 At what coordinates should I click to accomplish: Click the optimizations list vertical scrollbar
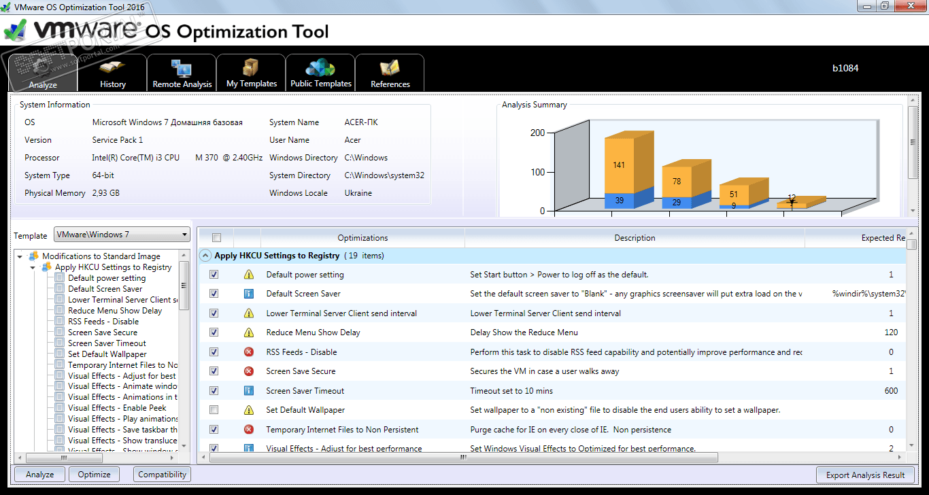click(912, 339)
